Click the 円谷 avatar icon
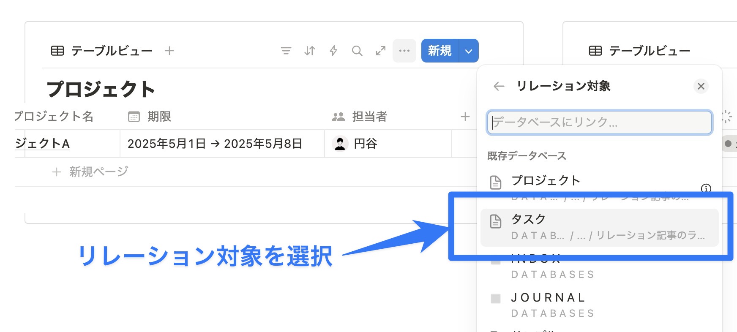 (x=340, y=144)
